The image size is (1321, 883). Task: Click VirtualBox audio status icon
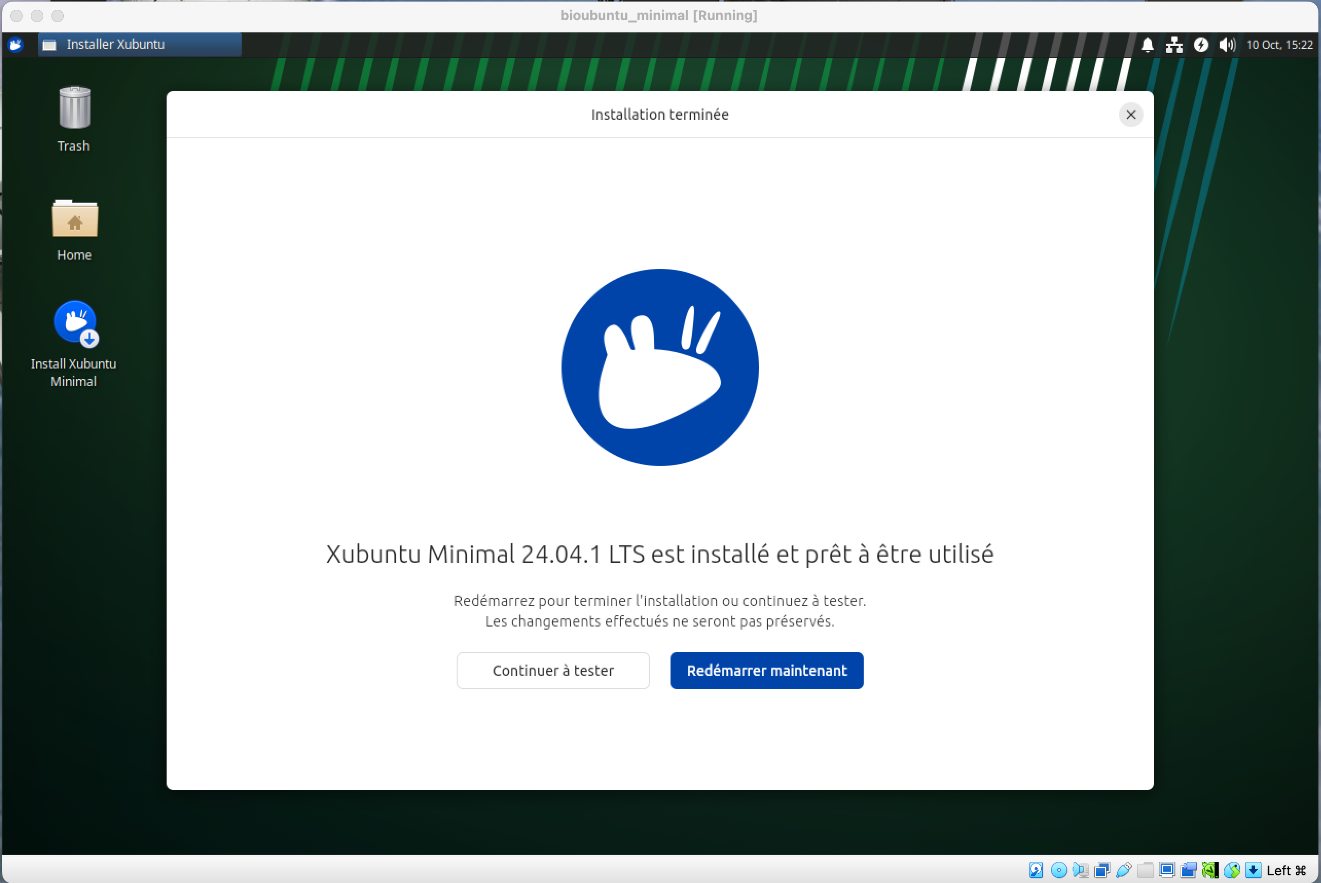[x=1081, y=870]
